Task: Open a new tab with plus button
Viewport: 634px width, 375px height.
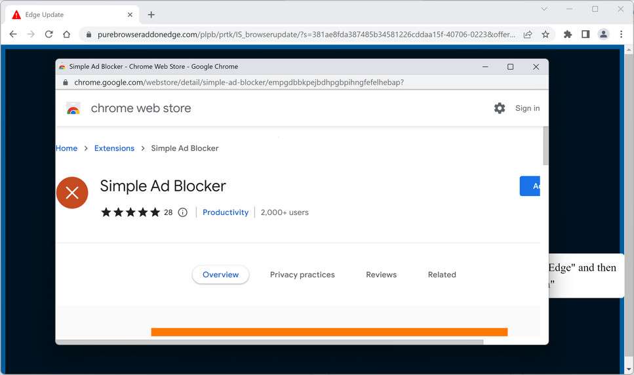Action: [x=151, y=14]
